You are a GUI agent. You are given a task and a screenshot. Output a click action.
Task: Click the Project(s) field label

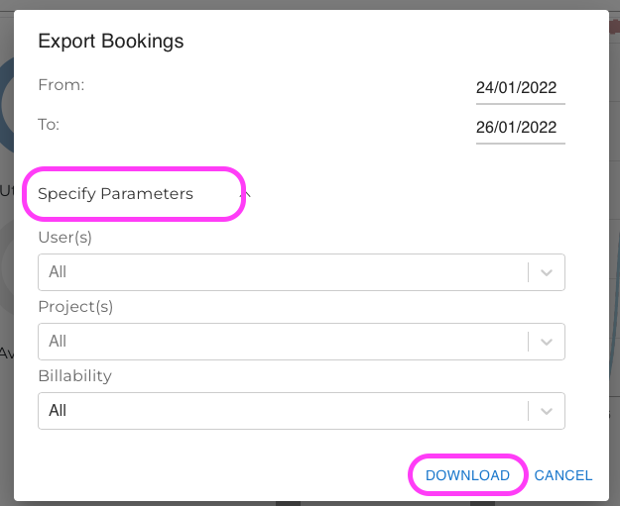[x=75, y=307]
